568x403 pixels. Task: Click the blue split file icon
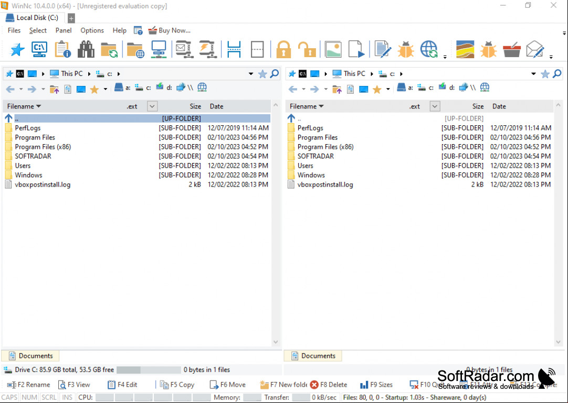(x=234, y=49)
